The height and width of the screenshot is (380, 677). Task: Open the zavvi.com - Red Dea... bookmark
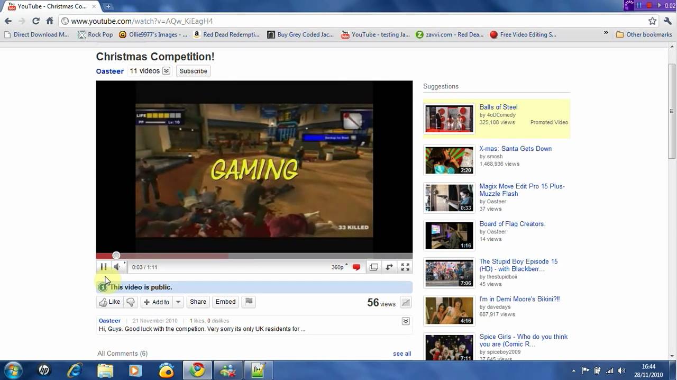click(450, 34)
